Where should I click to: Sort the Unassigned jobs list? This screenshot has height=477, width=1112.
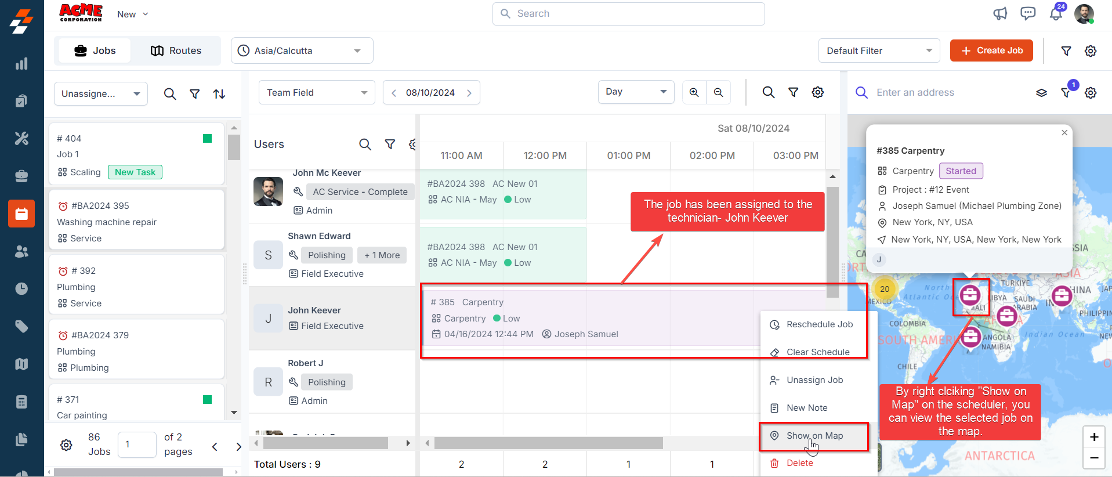click(x=219, y=94)
